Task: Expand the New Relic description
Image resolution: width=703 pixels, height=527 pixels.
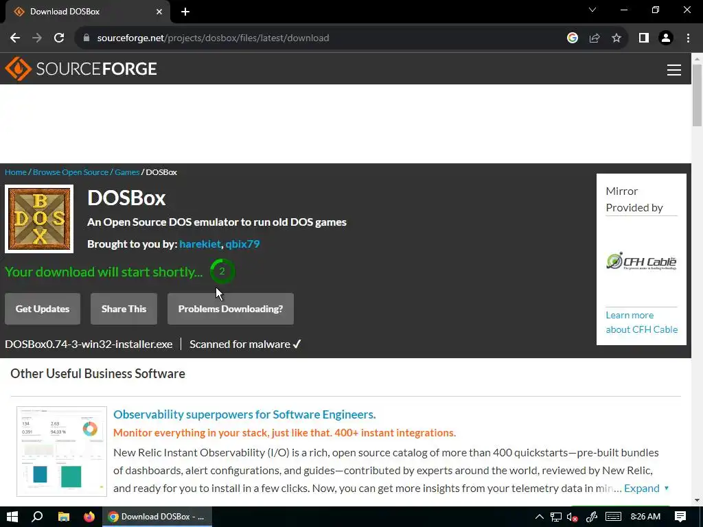Action: pos(647,489)
